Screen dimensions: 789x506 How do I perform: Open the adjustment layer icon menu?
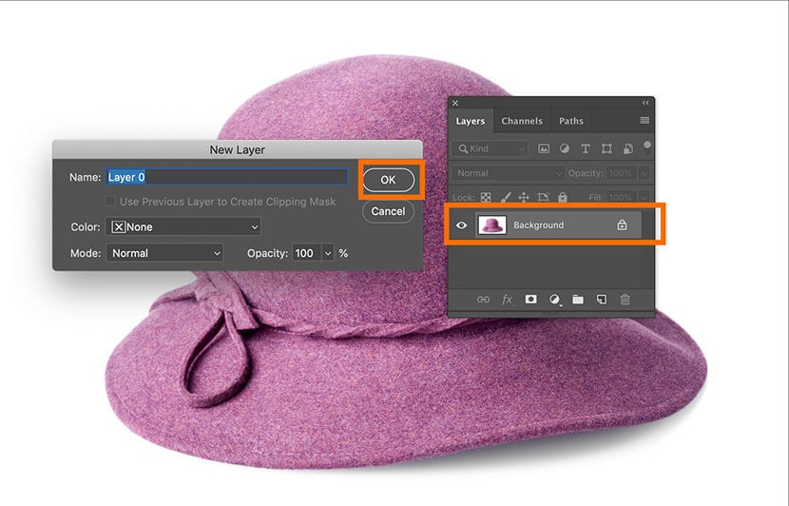(554, 300)
